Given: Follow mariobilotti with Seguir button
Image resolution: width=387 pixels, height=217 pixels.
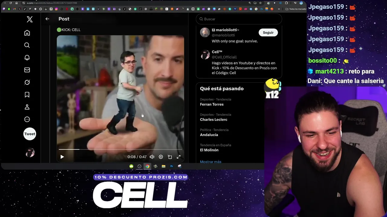Looking at the screenshot, I should pos(268,33).
